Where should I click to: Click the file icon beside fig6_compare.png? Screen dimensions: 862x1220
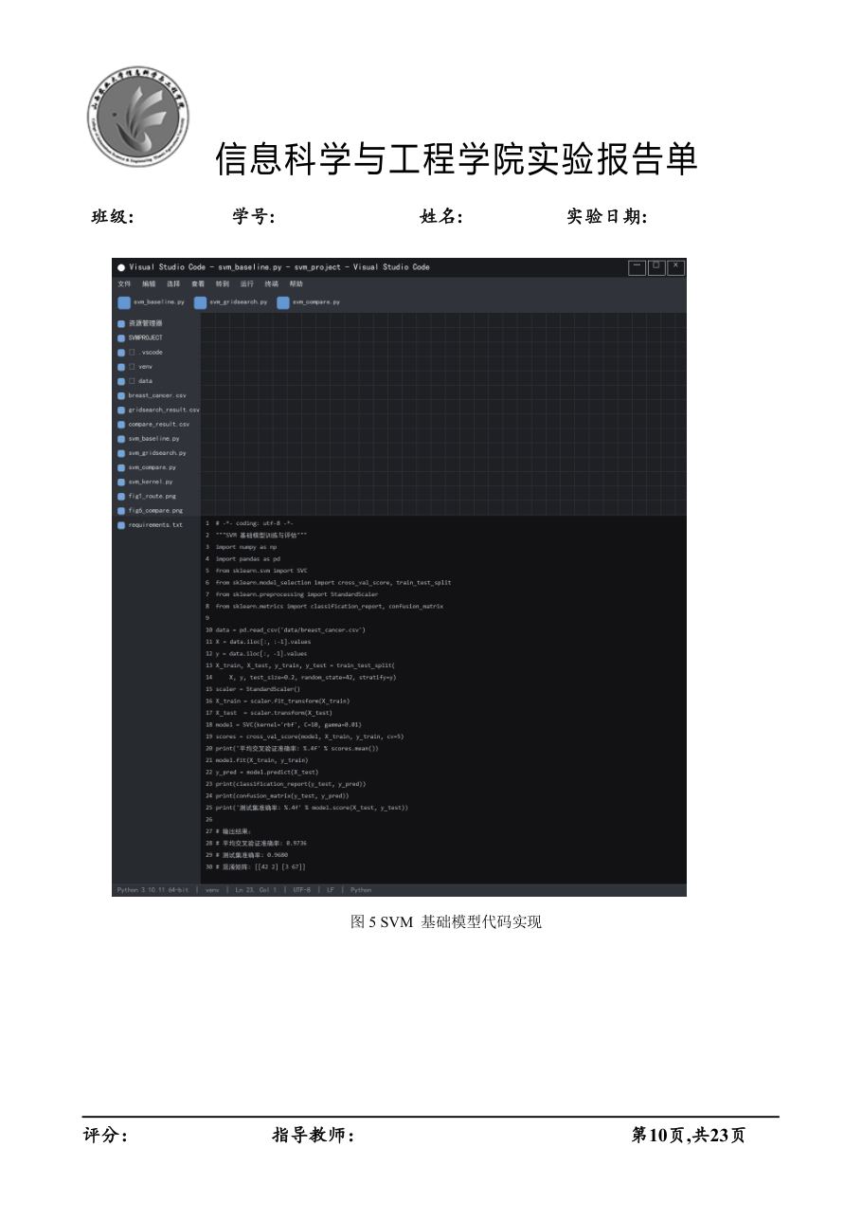coord(121,510)
